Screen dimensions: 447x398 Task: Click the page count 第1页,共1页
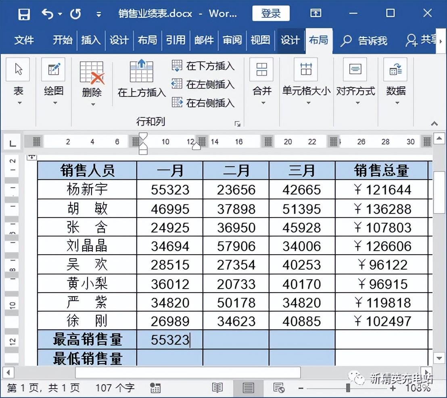43,388
